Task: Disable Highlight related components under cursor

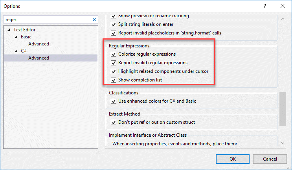Action: pos(114,71)
